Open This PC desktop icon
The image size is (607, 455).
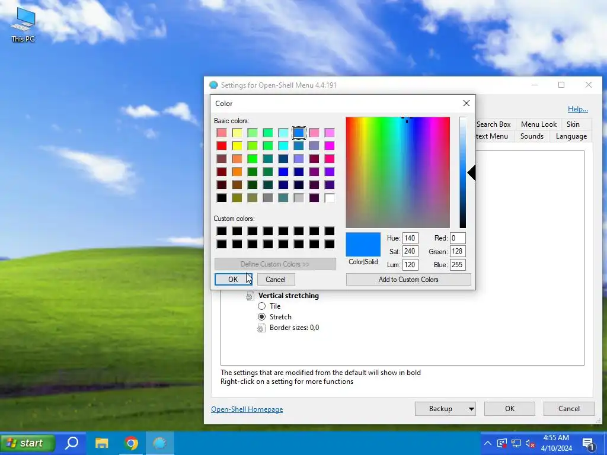pyautogui.click(x=23, y=25)
